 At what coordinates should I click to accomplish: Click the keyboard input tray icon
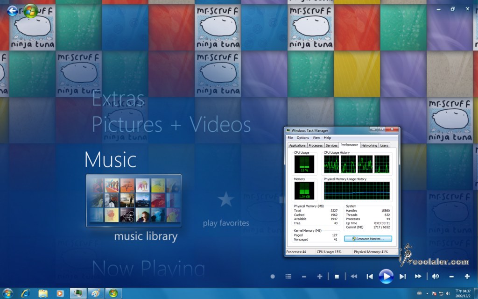[x=420, y=293]
